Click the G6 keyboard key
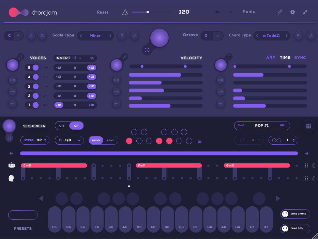This screenshot has height=239, width=318. tap(210, 220)
